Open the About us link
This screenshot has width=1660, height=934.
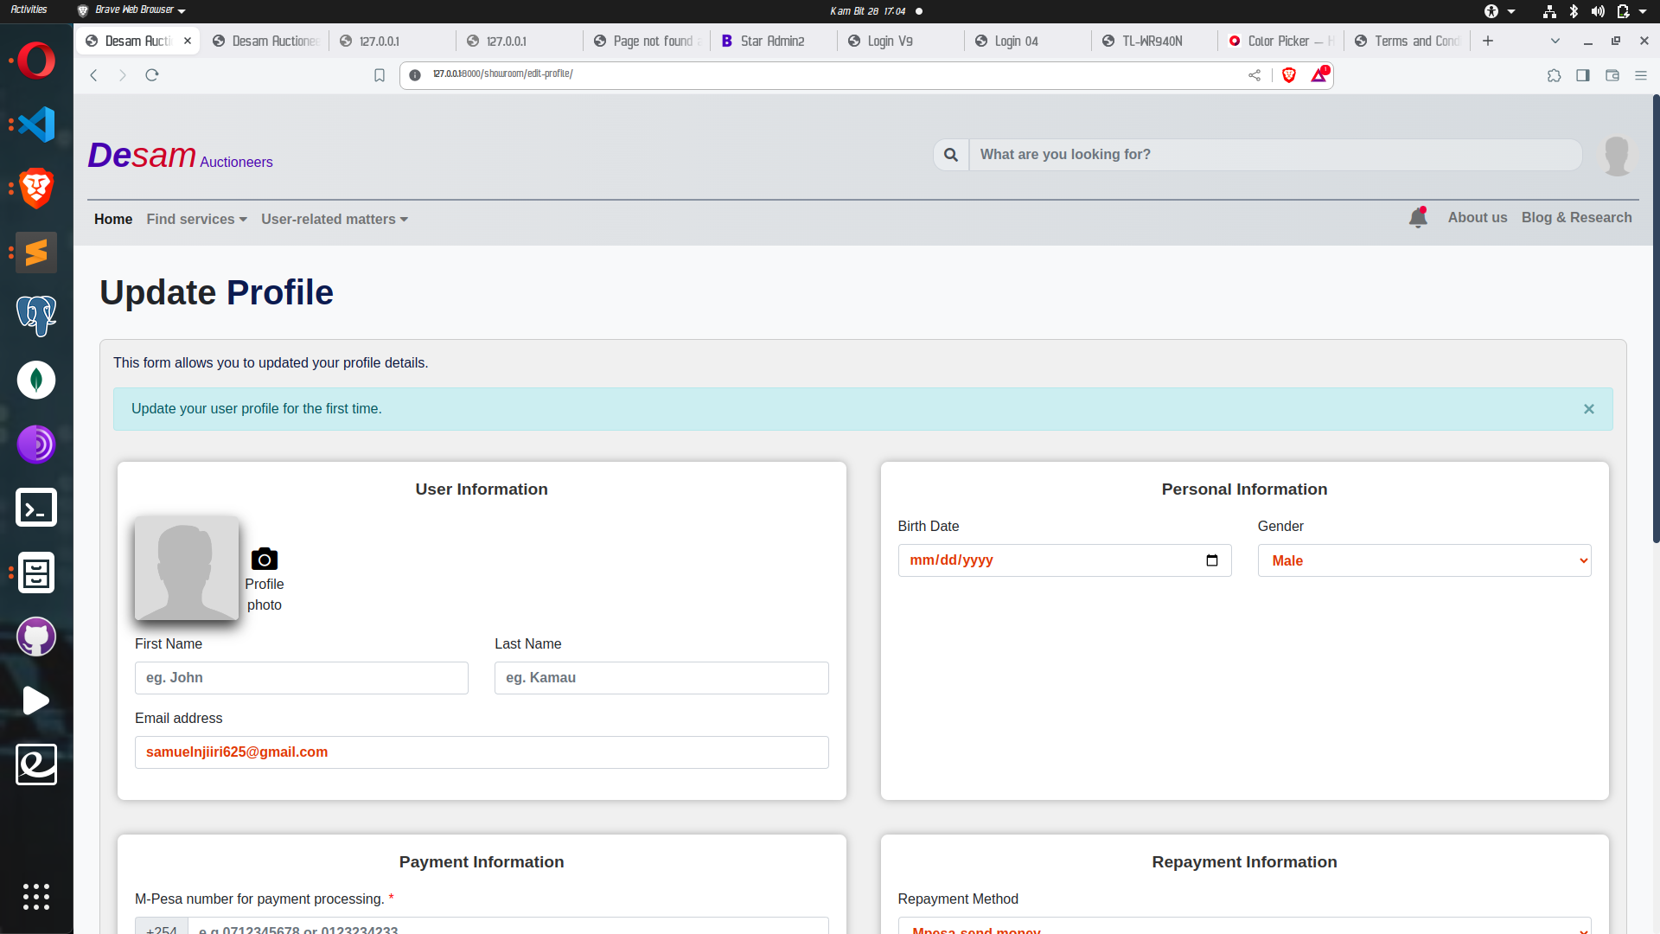click(1477, 218)
